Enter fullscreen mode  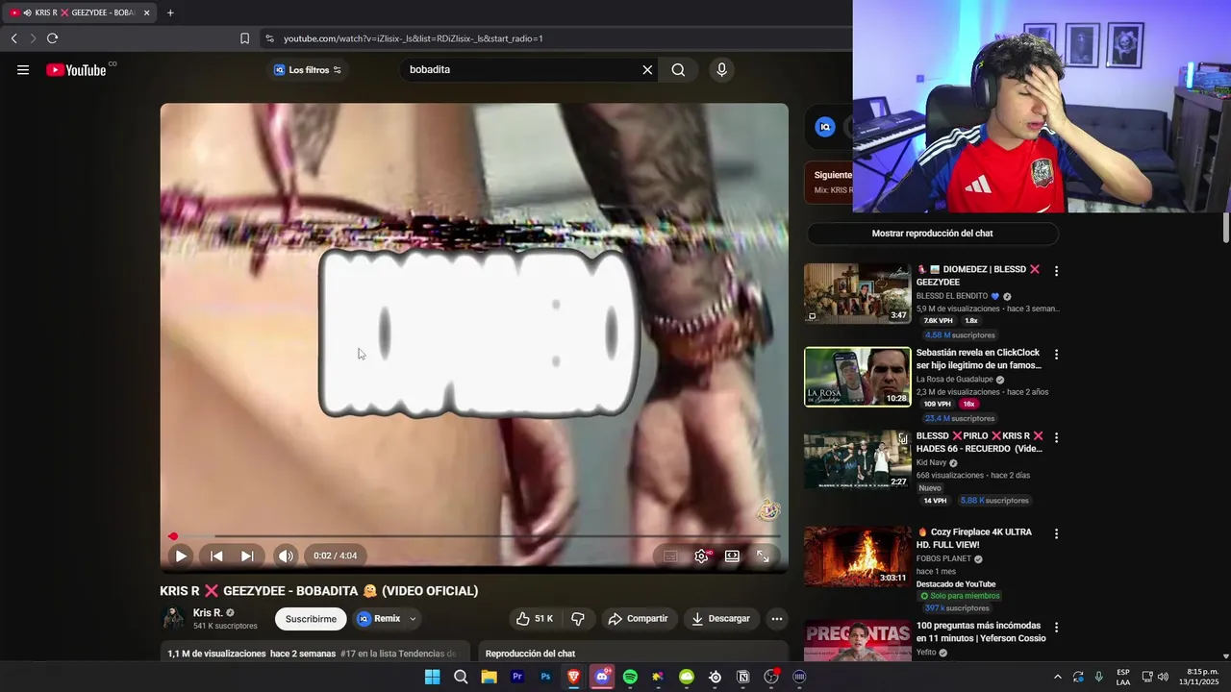(763, 556)
